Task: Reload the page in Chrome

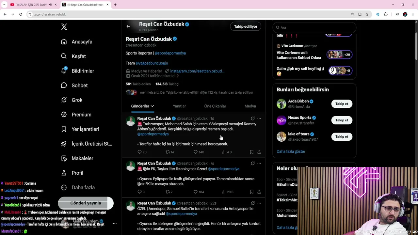Action: (21, 14)
